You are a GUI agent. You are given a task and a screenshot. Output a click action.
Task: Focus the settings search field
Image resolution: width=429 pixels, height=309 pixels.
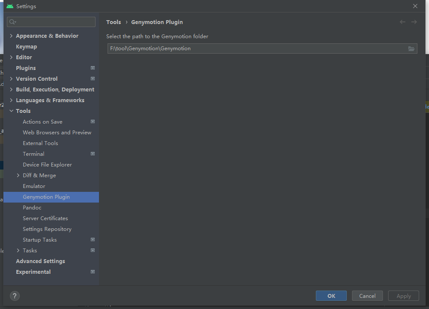[51, 22]
